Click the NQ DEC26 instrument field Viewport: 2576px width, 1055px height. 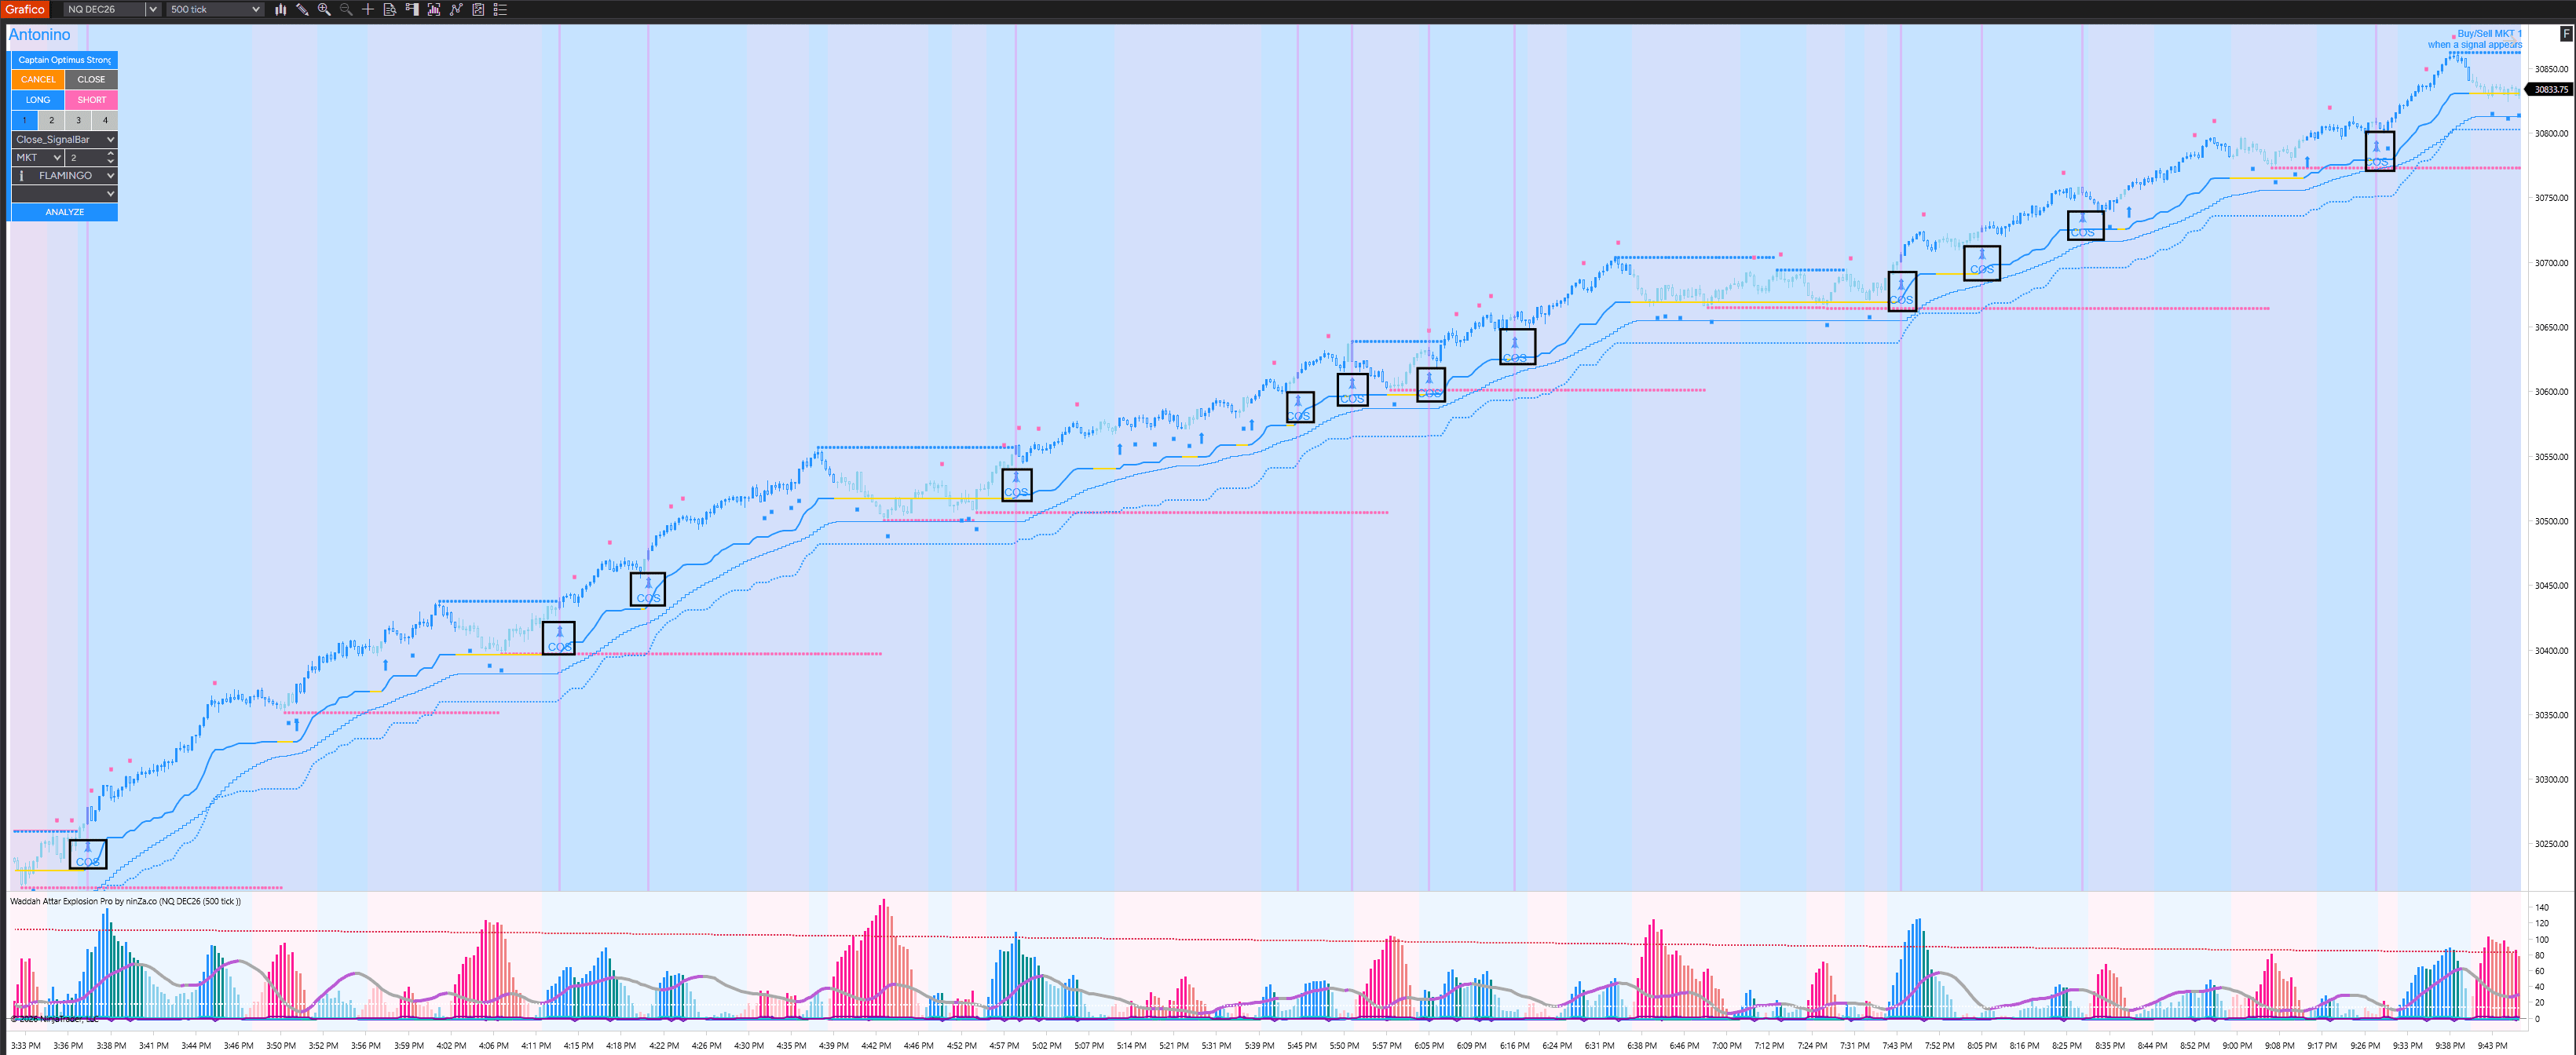coord(104,9)
